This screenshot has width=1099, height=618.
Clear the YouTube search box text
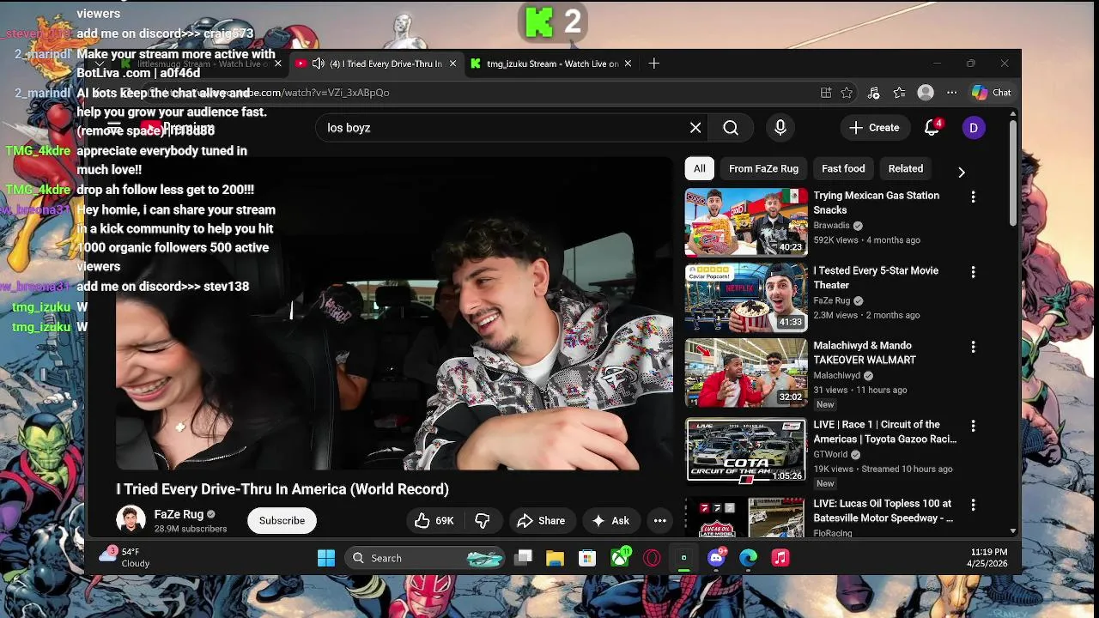(x=695, y=128)
